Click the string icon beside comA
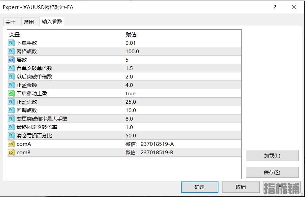Image resolution: width=305 pixels, height=197 pixels. (x=11, y=144)
